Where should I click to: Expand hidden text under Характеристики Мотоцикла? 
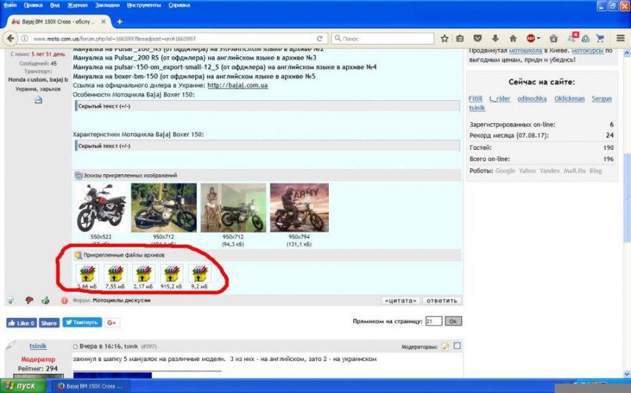click(267, 146)
